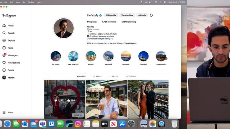The width and height of the screenshot is (230, 129).
Task: Click the highlights next arrow by cappadocia
Action: pos(166,58)
